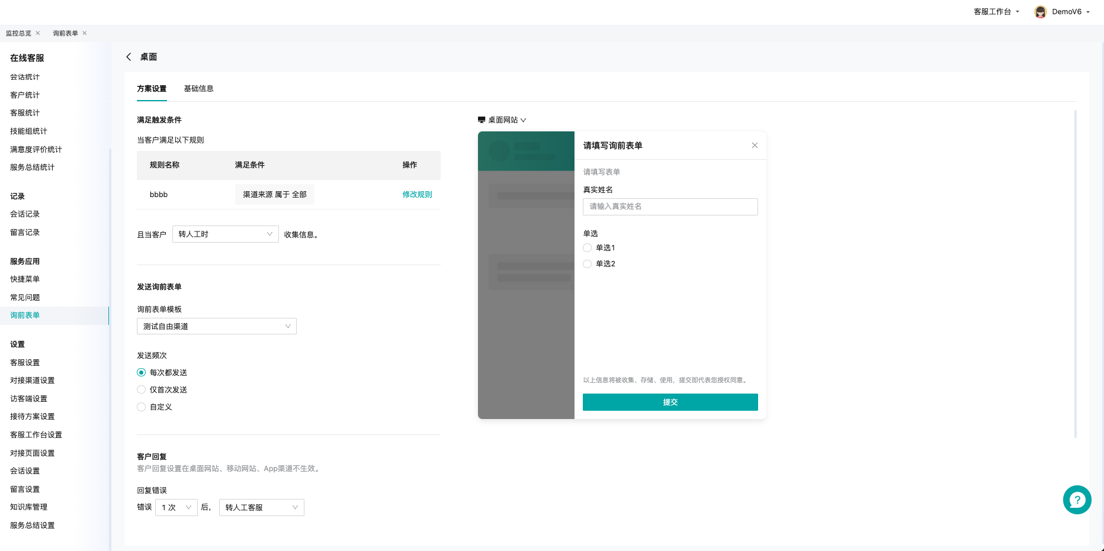Open 会话统计 in the sidebar

pos(25,77)
